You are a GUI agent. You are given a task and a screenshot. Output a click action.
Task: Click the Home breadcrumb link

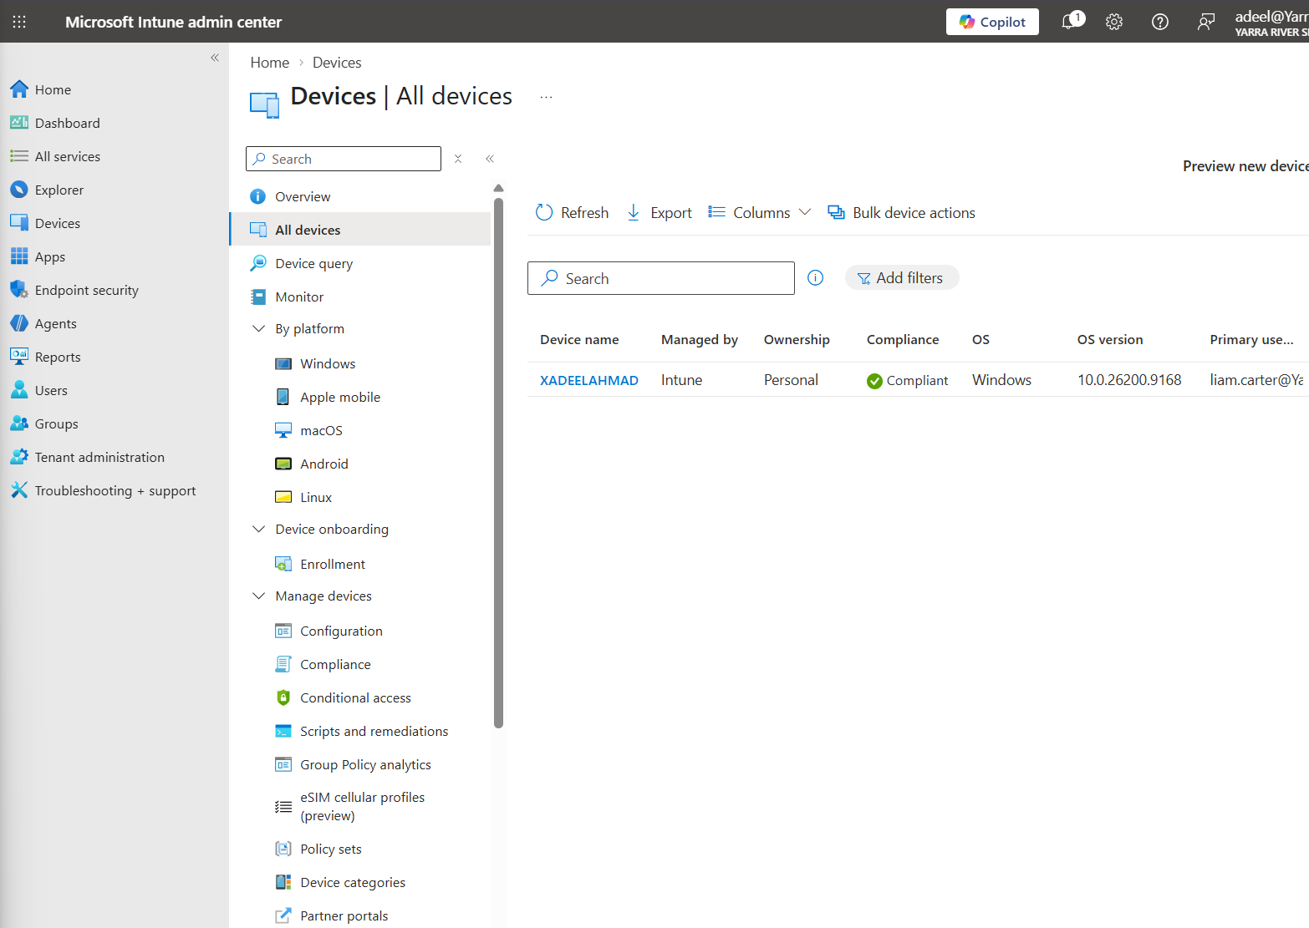click(x=269, y=63)
